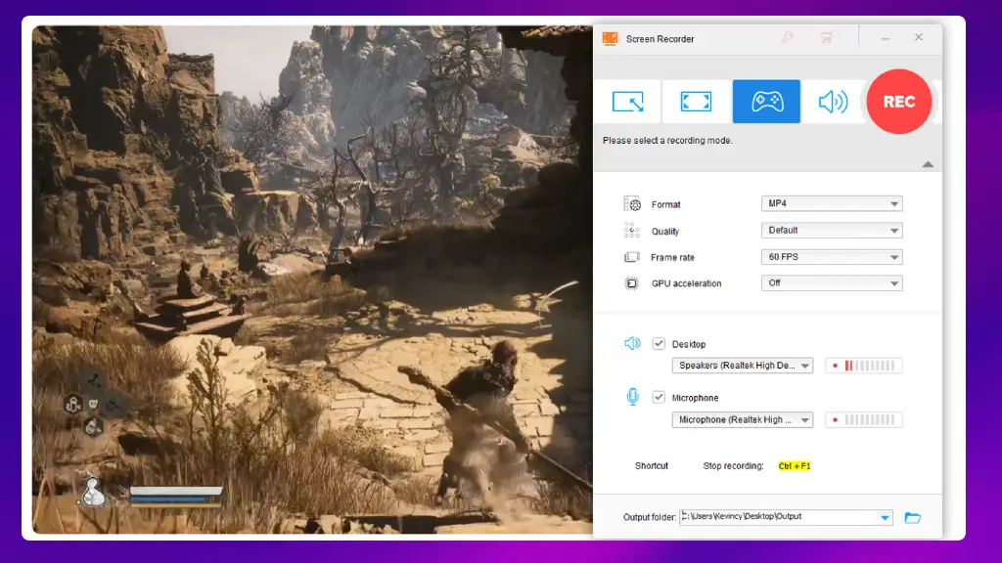Screen dimensions: 1002x563
Task: Select game recording mode gamepad icon
Action: pyautogui.click(x=766, y=102)
